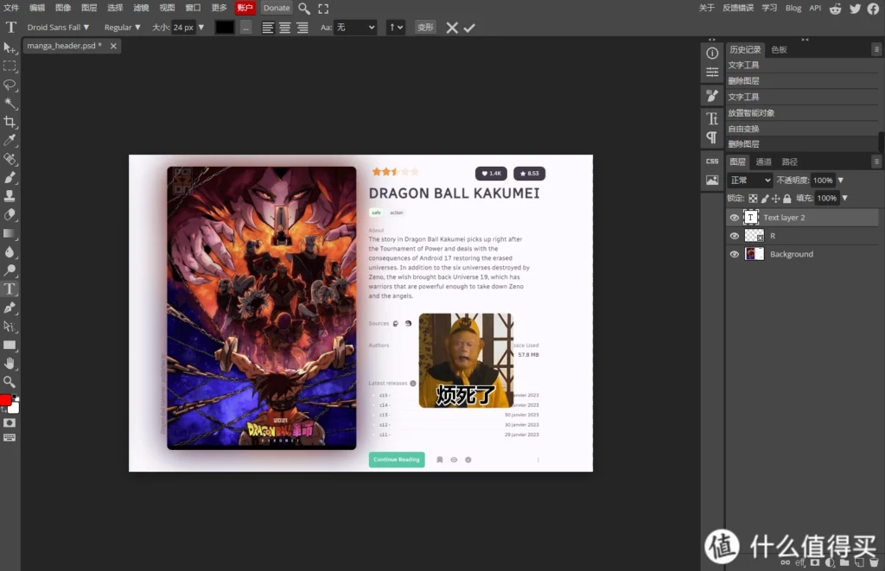This screenshot has width=885, height=571.
Task: Click the black text color swatch
Action: pyautogui.click(x=225, y=28)
